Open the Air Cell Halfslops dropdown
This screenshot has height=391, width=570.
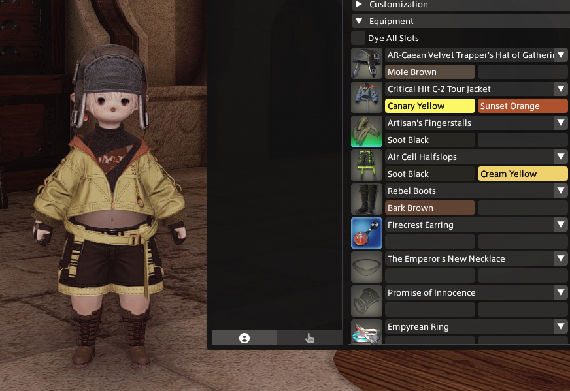tap(561, 157)
